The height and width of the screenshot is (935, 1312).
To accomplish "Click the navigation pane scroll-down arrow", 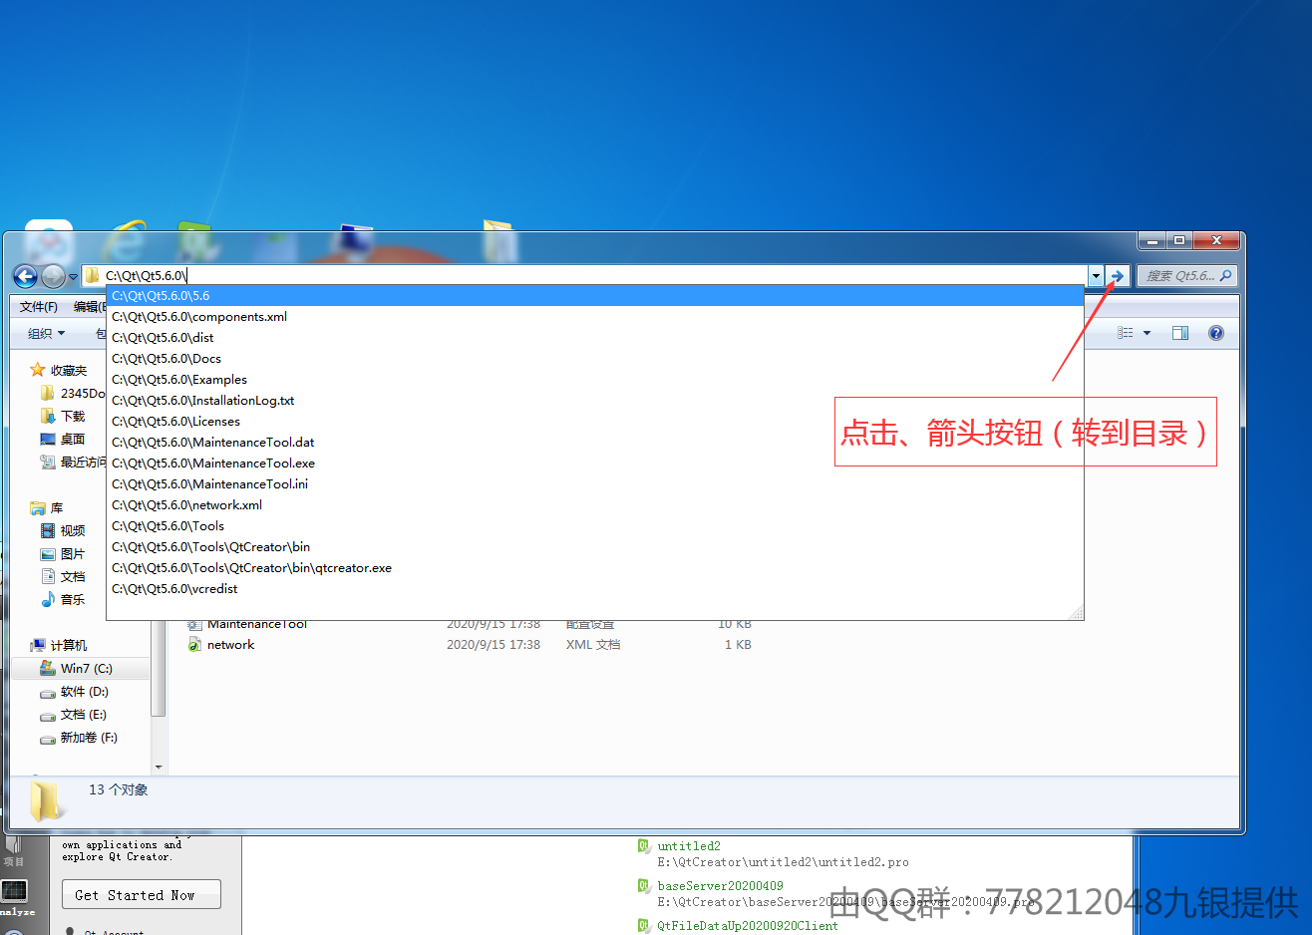I will click(158, 768).
